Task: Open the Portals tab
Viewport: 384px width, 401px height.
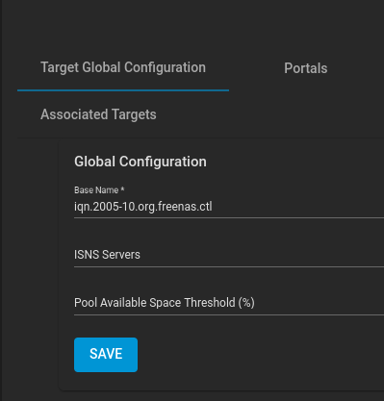Action: point(306,68)
